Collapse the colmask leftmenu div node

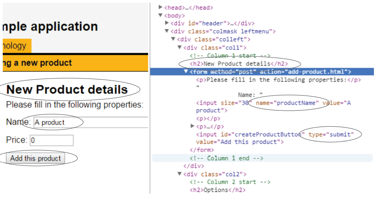pyautogui.click(x=167, y=31)
